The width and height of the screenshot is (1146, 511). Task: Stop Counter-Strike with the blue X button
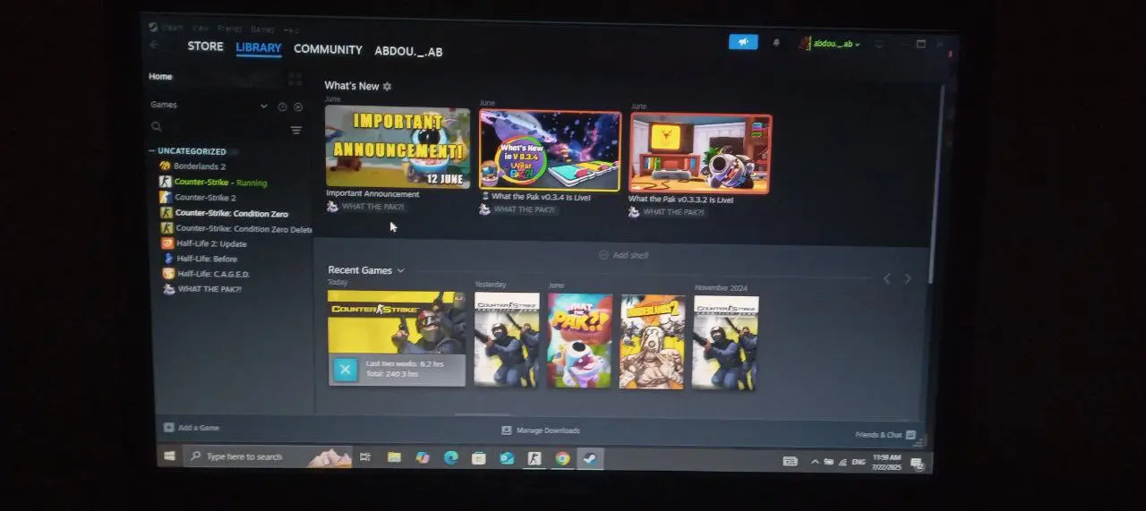345,369
